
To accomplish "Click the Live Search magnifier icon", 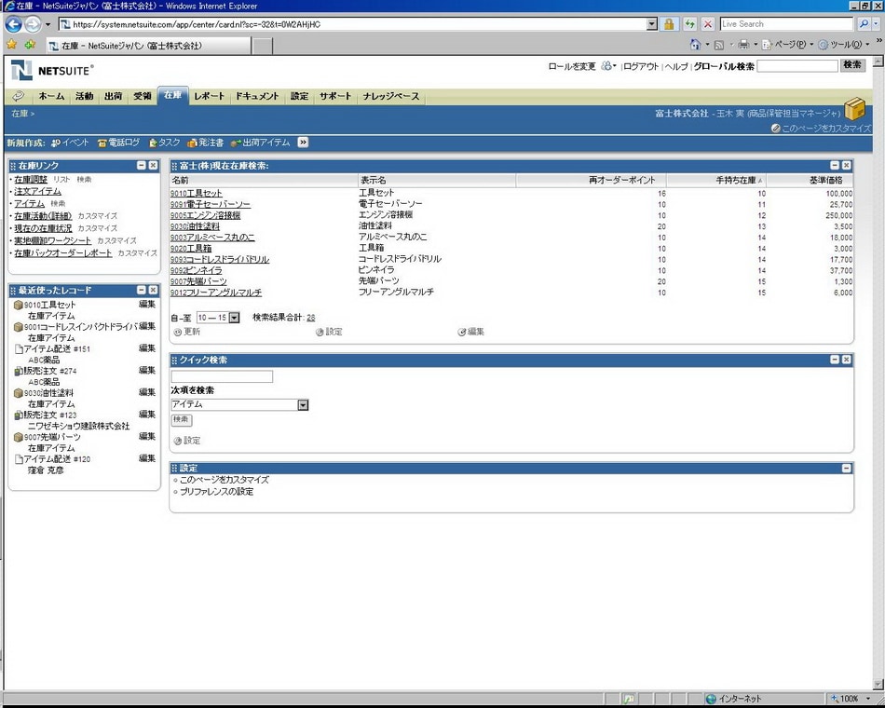I will coord(863,24).
